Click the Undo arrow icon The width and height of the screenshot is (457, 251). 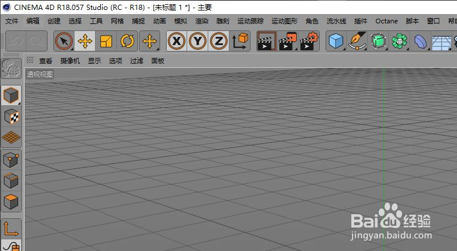click(16, 41)
